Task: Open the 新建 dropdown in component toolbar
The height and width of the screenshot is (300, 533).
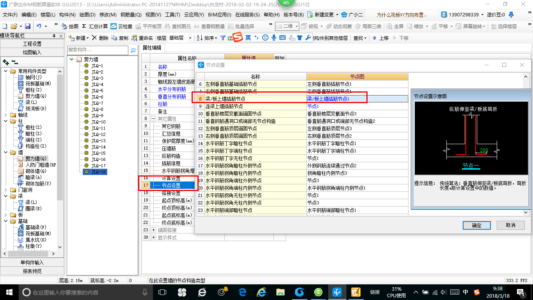Action: point(78,38)
